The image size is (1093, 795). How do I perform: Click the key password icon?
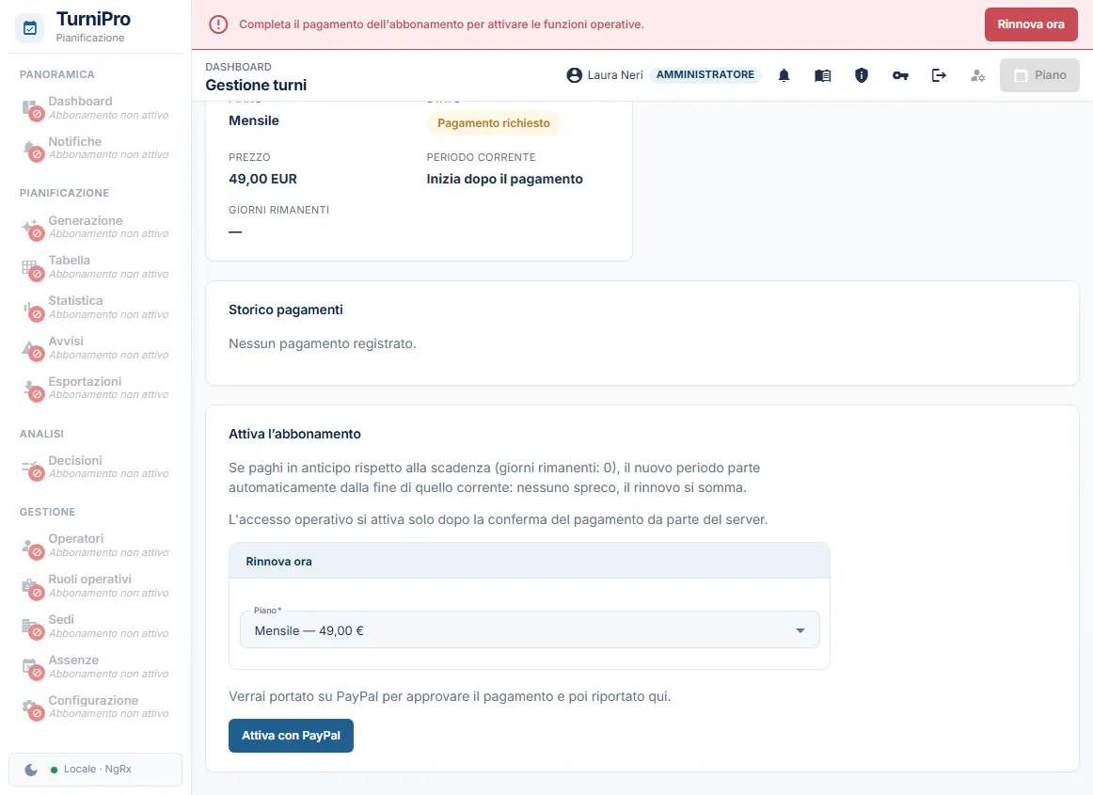pyautogui.click(x=900, y=75)
